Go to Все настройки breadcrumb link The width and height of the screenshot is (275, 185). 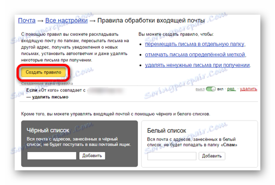click(x=66, y=21)
